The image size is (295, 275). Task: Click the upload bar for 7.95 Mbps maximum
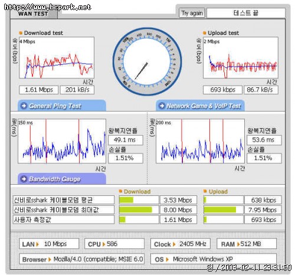pos(224,209)
